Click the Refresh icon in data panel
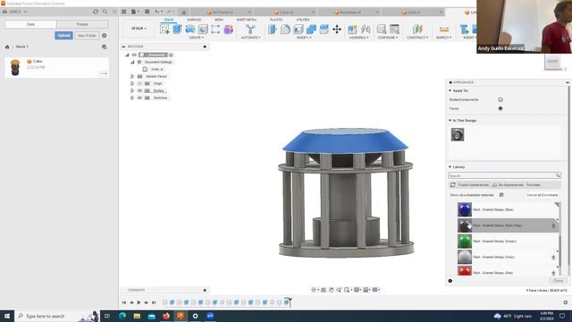 point(96,12)
